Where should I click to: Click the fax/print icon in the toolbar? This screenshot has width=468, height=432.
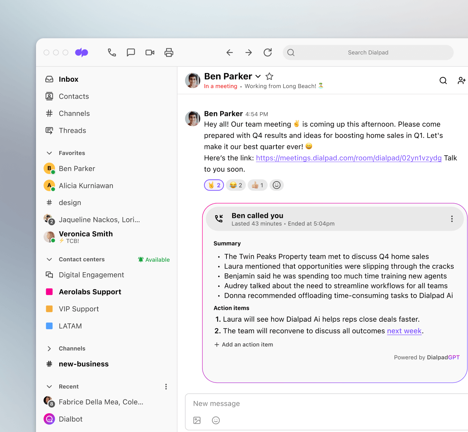(169, 52)
